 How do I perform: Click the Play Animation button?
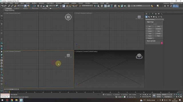pos(145,95)
